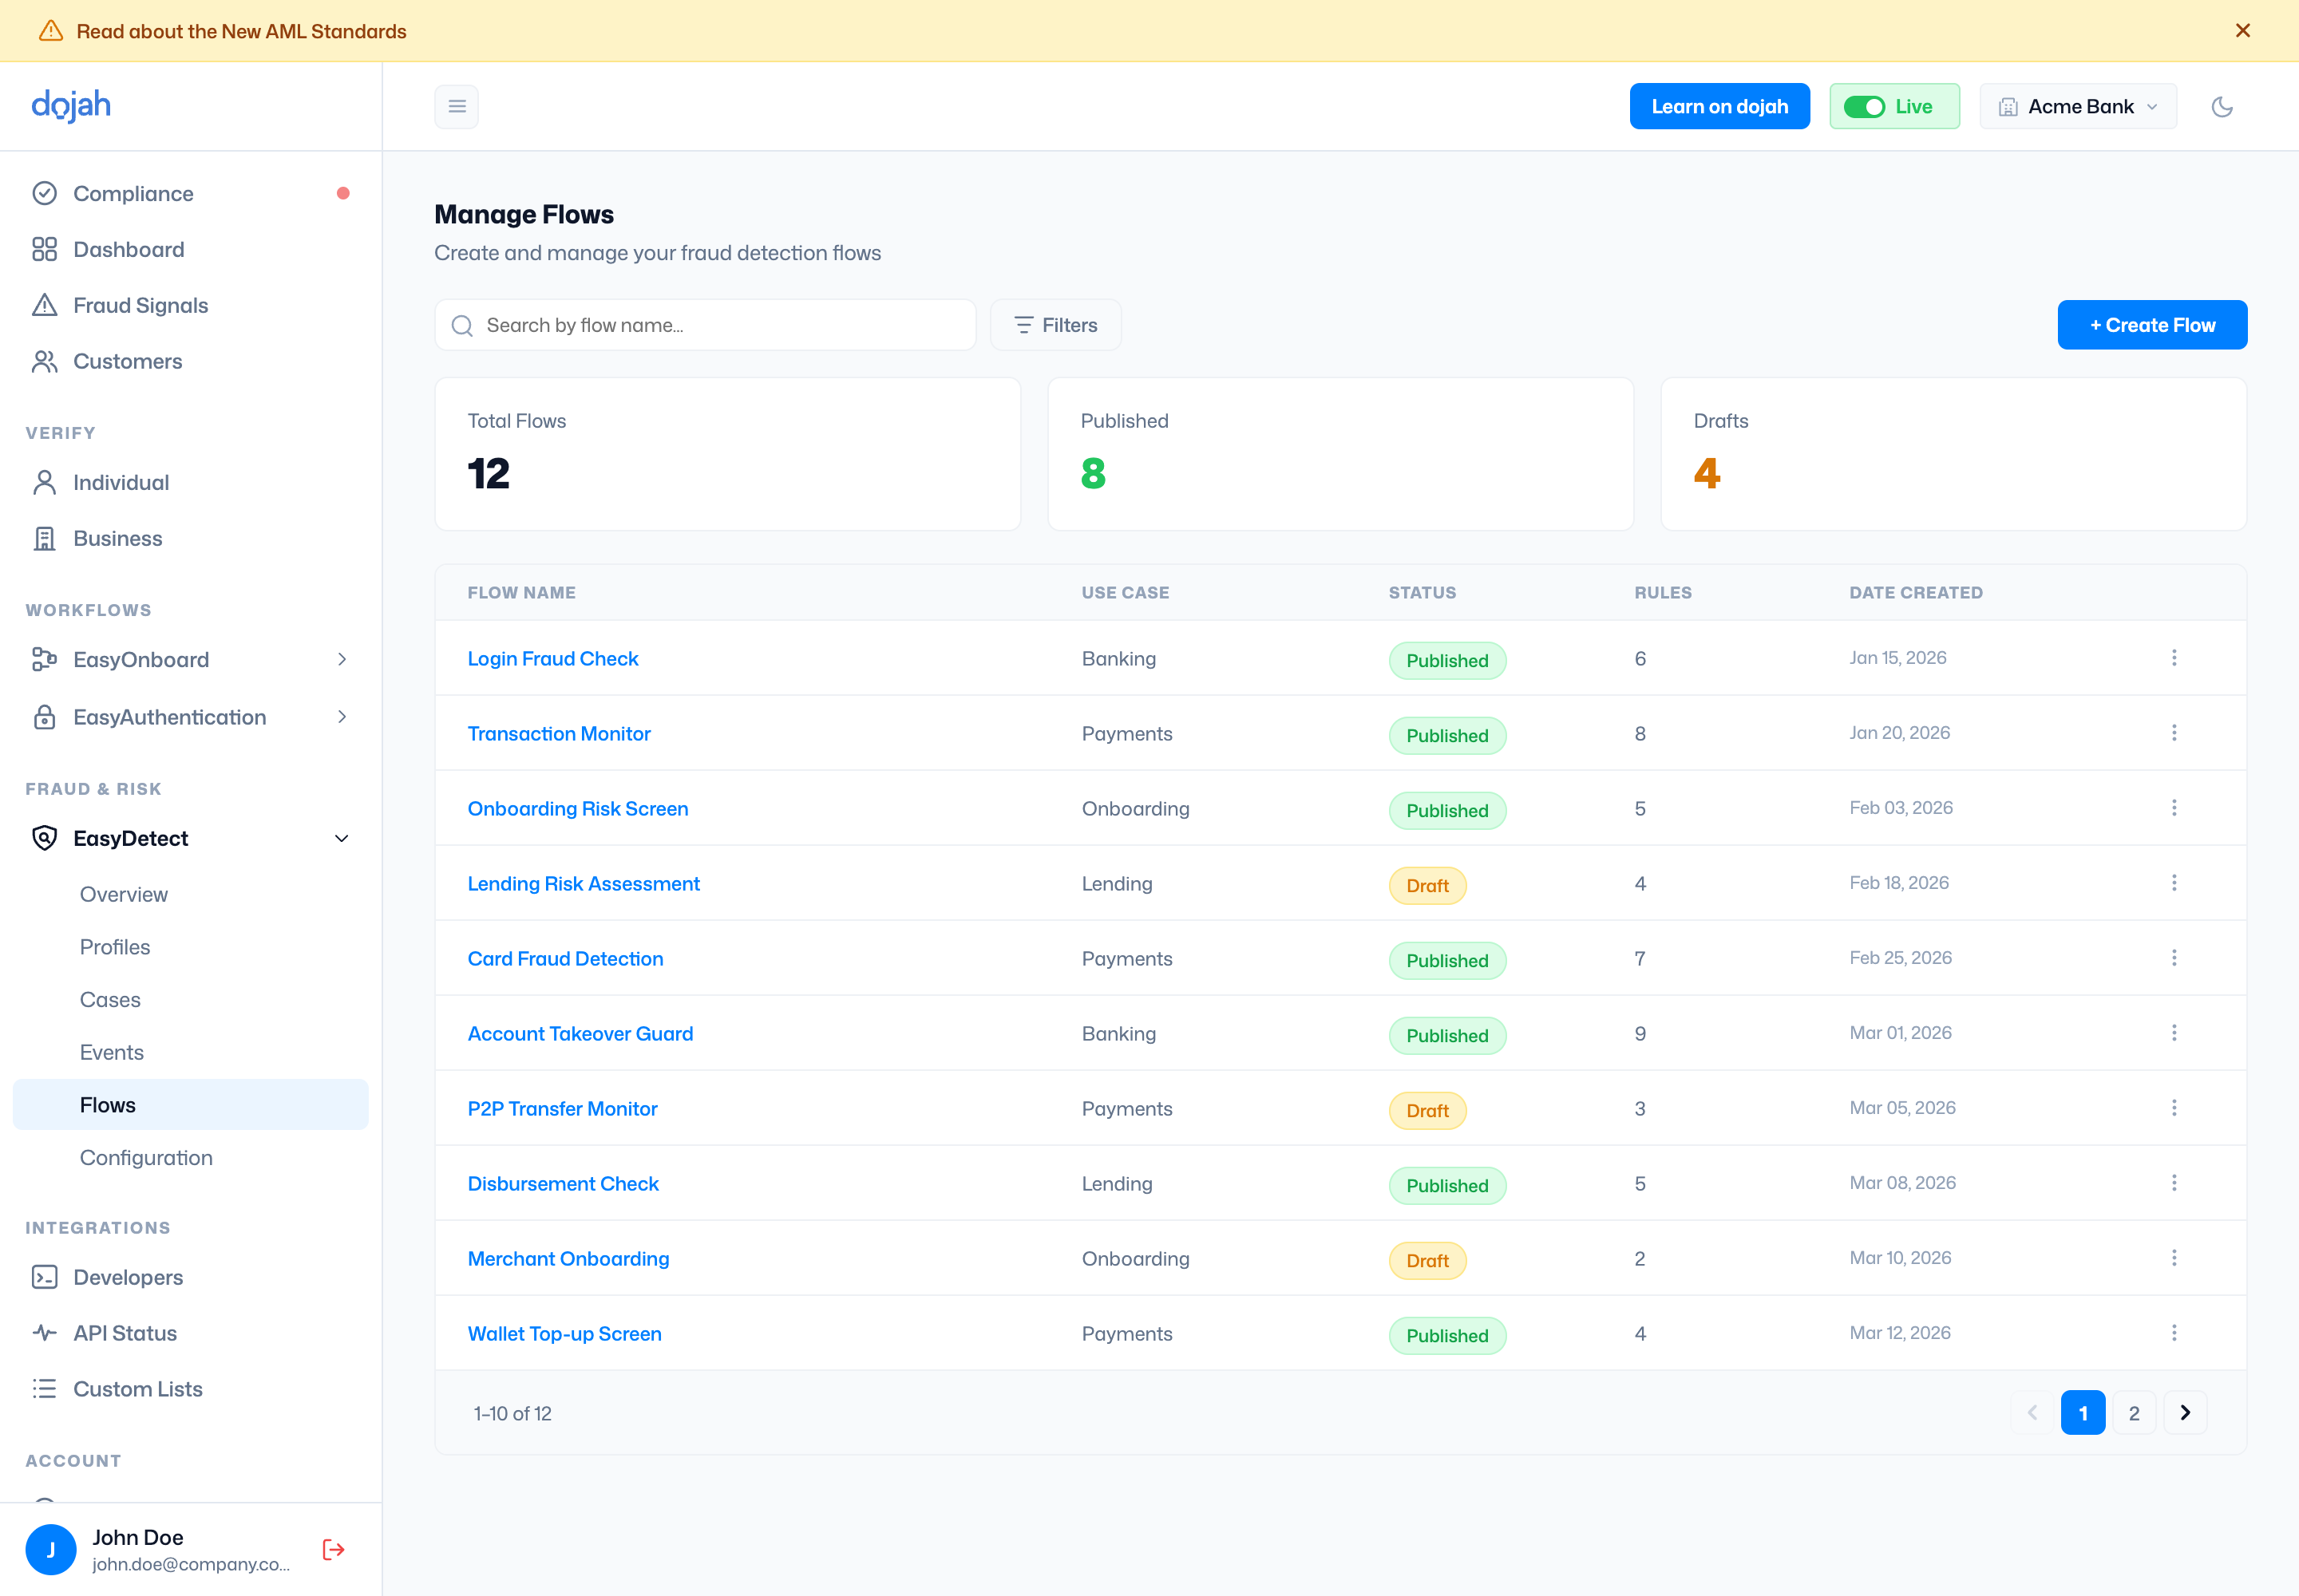Open Onboarding Risk Screen flow
This screenshot has width=2299, height=1596.
point(577,808)
